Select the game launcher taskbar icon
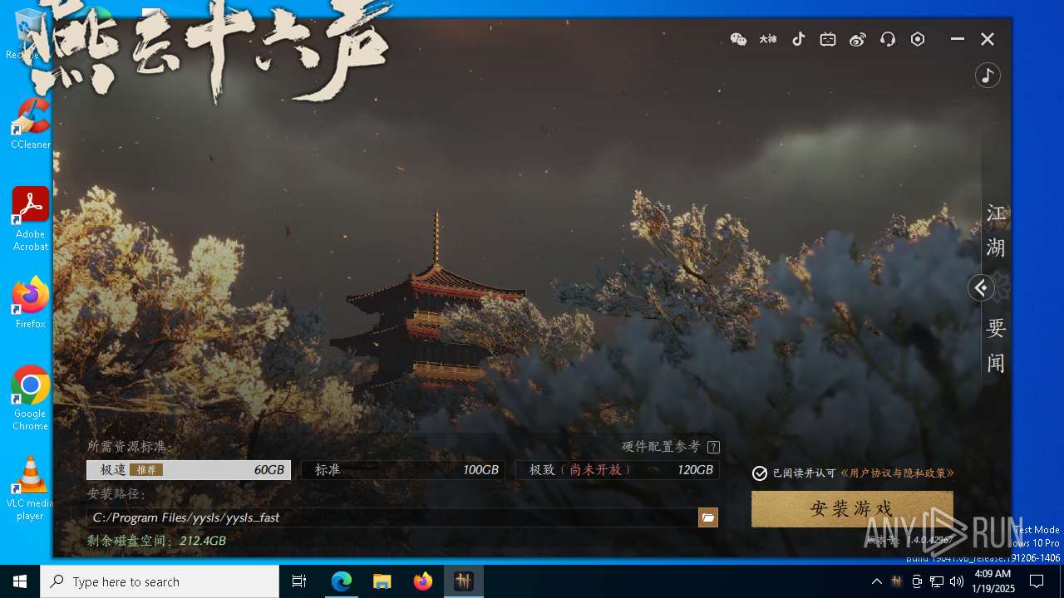The width and height of the screenshot is (1064, 598). point(463,581)
